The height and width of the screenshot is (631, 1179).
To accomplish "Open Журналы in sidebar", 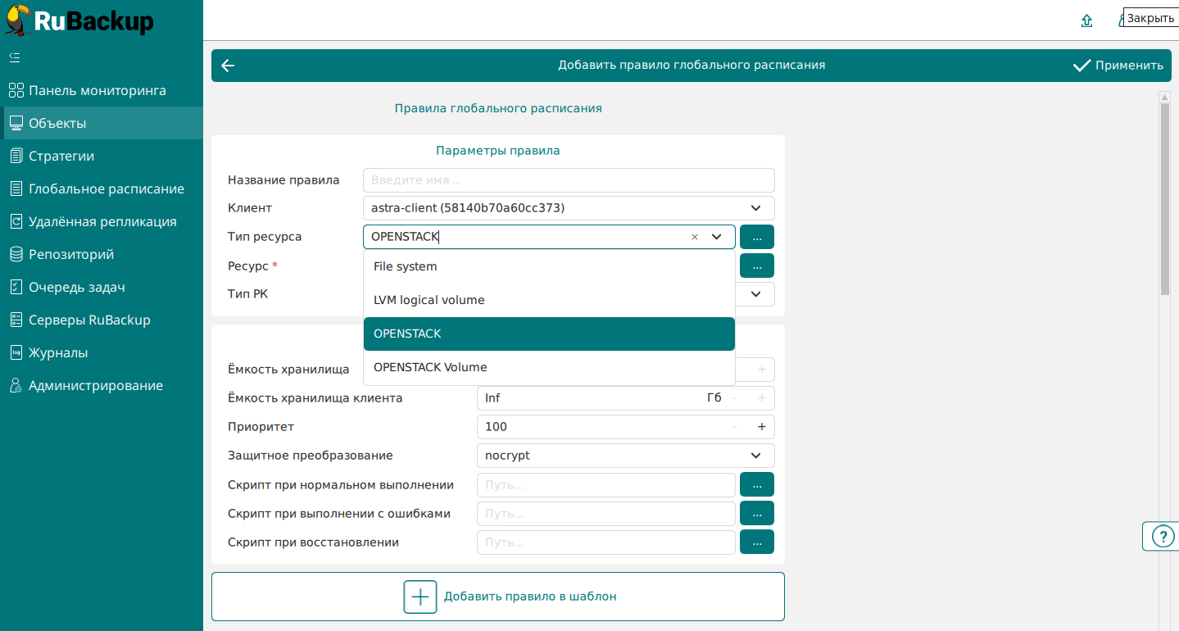I will 102,352.
